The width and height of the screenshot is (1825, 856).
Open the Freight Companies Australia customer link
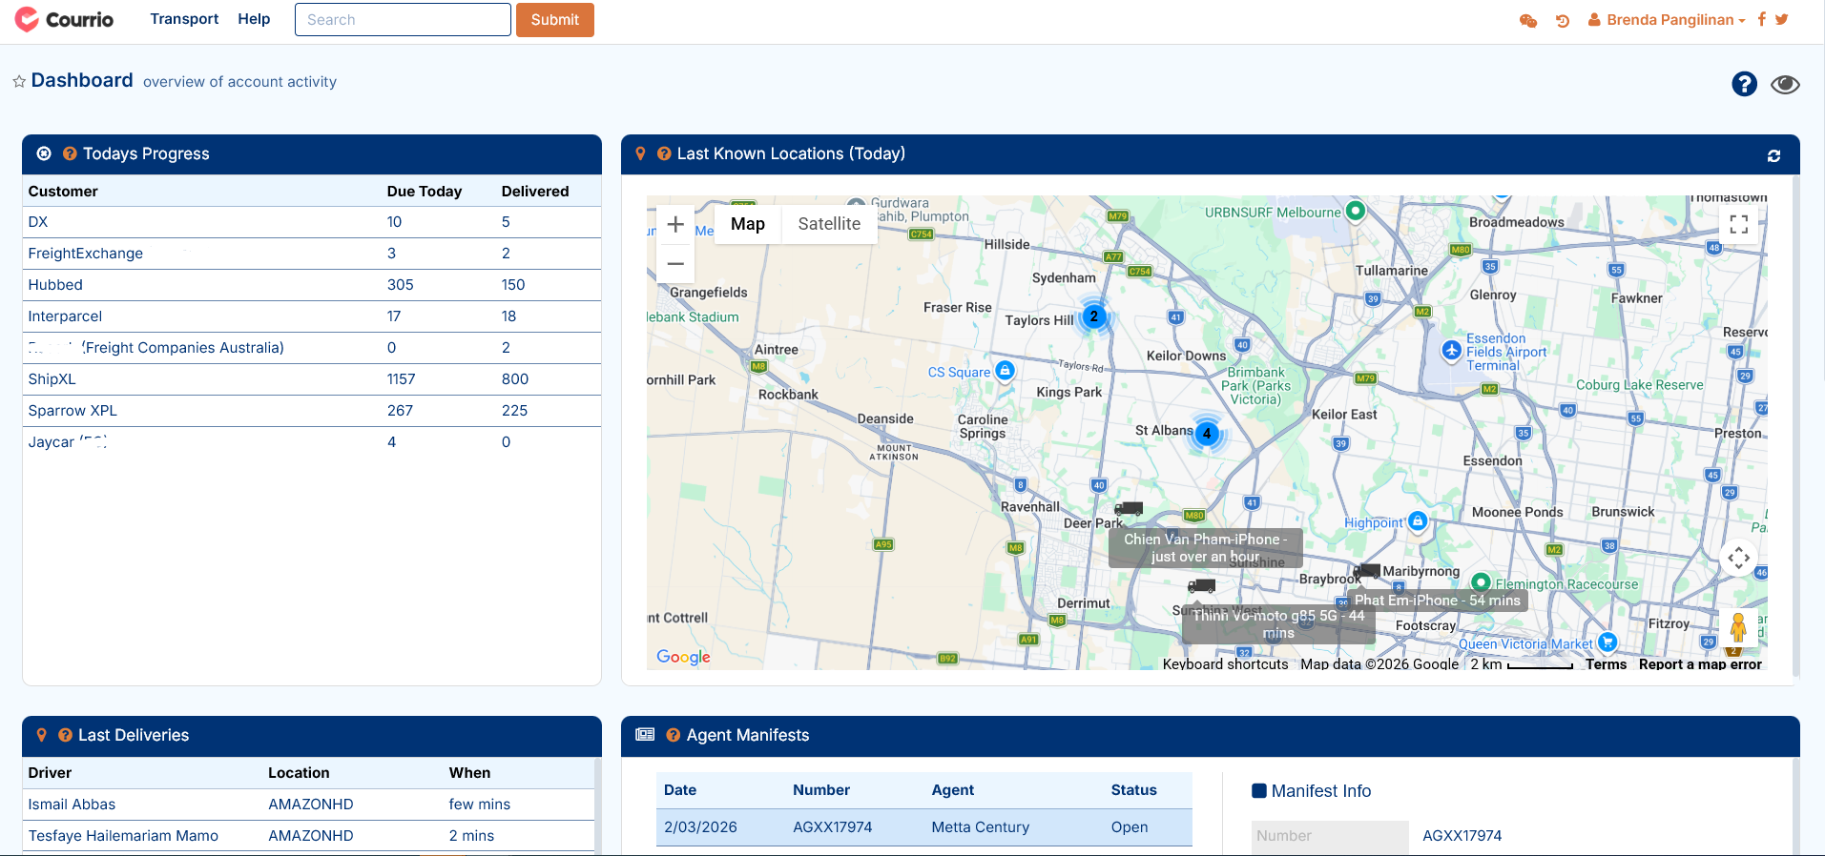[x=156, y=348]
